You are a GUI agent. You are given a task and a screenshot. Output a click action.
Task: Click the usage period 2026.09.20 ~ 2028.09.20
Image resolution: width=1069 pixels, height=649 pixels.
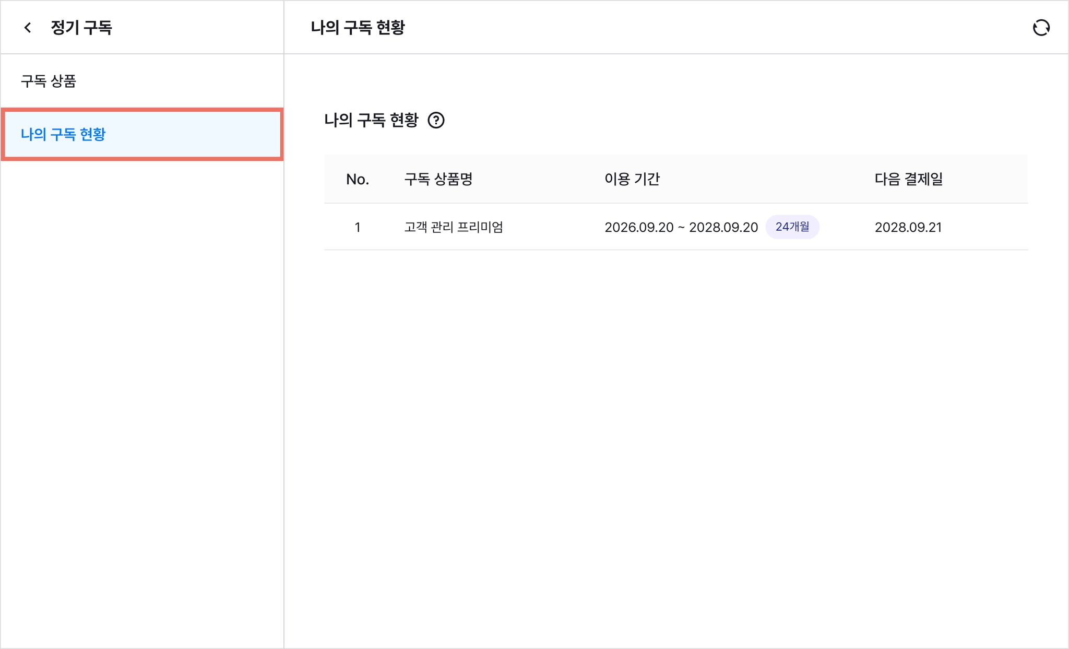point(681,227)
